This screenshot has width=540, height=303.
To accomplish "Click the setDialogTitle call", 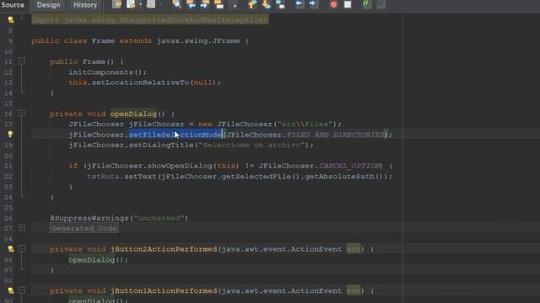I will tap(161, 145).
